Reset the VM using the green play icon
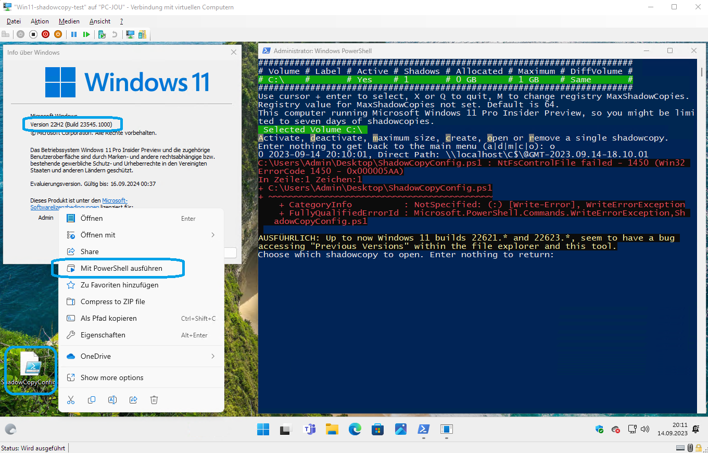This screenshot has width=708, height=453. point(86,34)
